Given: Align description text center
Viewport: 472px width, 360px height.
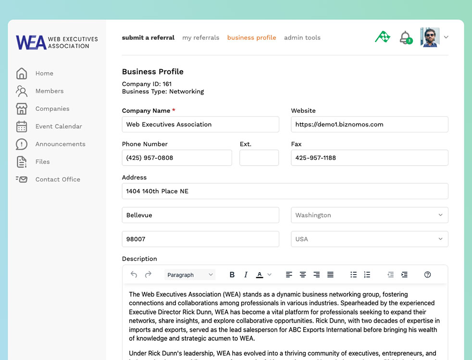Looking at the screenshot, I should (302, 275).
